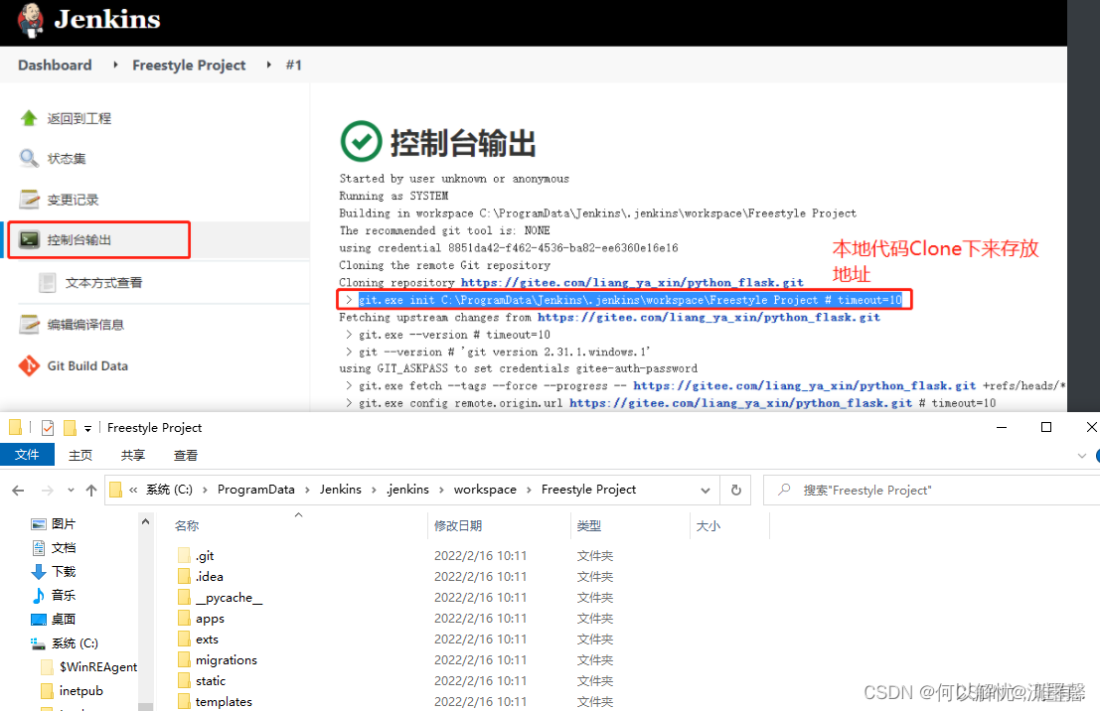
Task: Click the Properties checkmark quick access icon
Action: tap(48, 428)
